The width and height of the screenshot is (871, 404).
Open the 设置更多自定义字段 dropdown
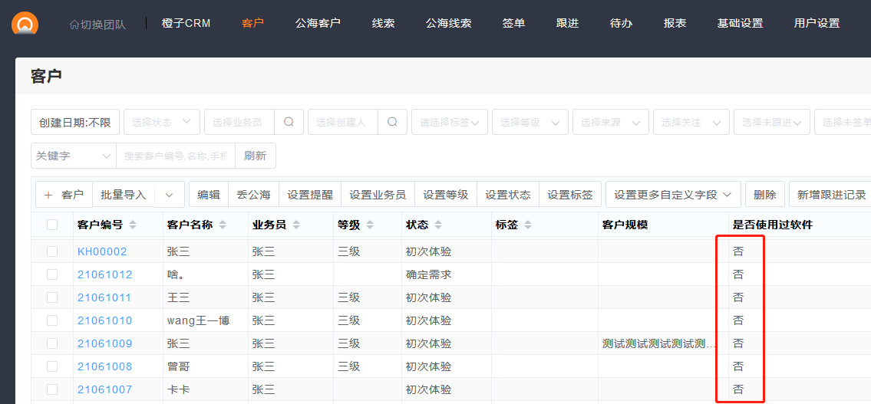[673, 195]
